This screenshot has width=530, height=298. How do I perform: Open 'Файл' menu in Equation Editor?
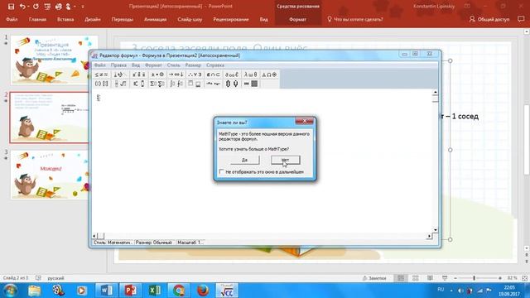pyautogui.click(x=99, y=65)
